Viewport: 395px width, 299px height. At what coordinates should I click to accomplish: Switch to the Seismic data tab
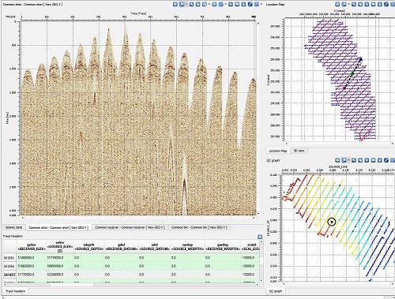point(13,227)
